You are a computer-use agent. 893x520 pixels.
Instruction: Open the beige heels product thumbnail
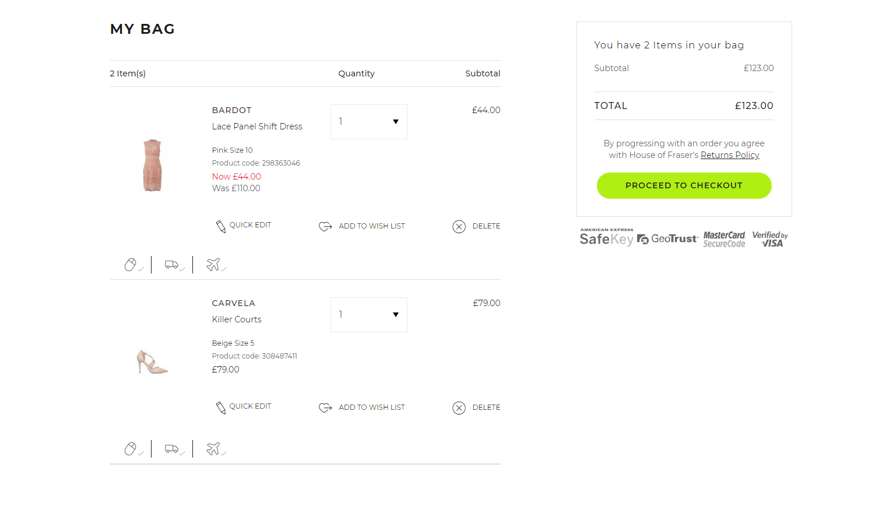pyautogui.click(x=152, y=361)
